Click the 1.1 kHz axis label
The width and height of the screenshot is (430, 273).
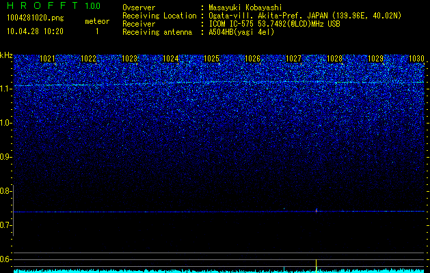[x=6, y=89]
